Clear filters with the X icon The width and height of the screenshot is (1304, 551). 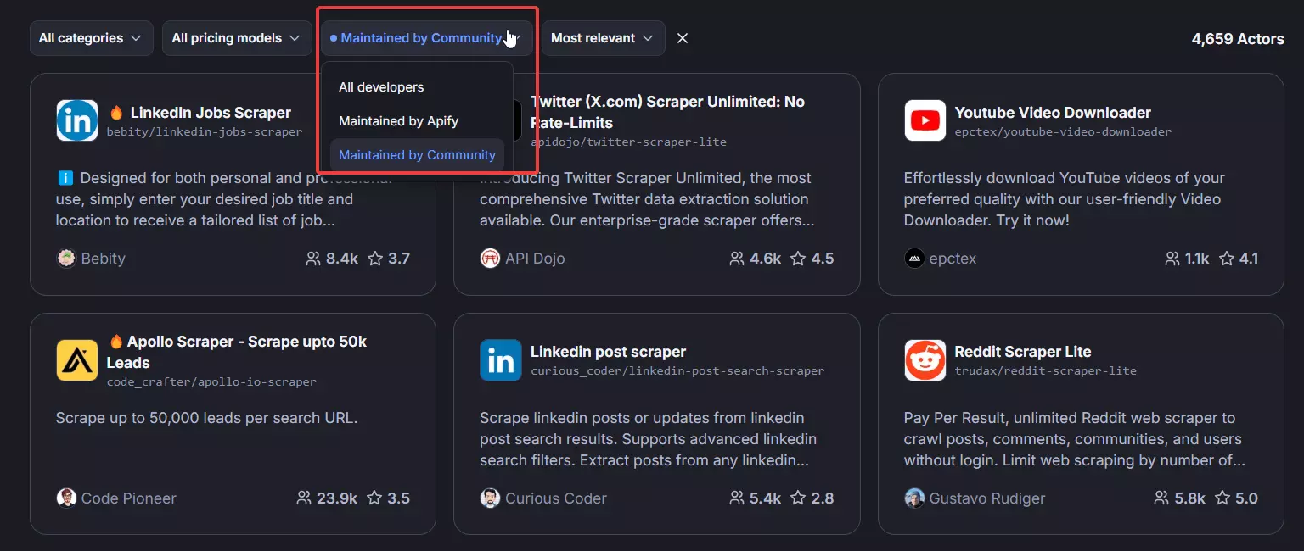point(683,38)
